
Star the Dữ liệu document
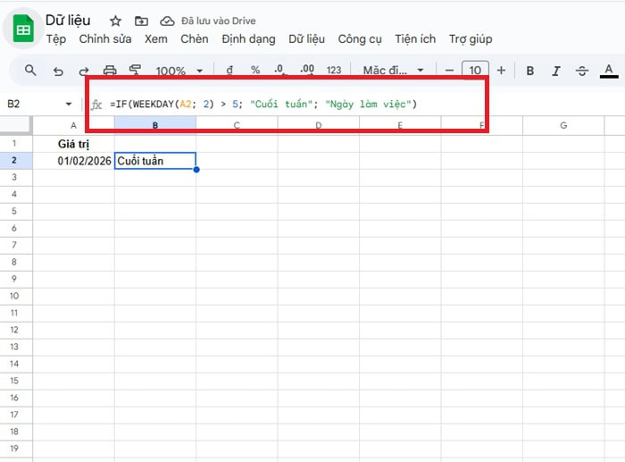coord(116,21)
